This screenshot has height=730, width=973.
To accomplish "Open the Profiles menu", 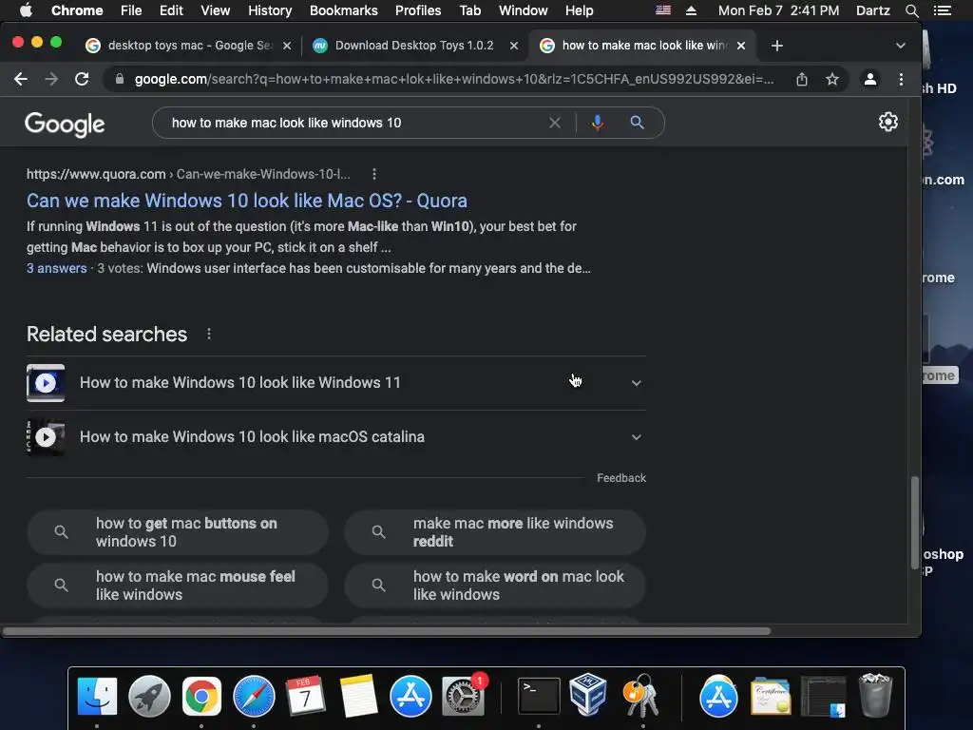I will [418, 10].
